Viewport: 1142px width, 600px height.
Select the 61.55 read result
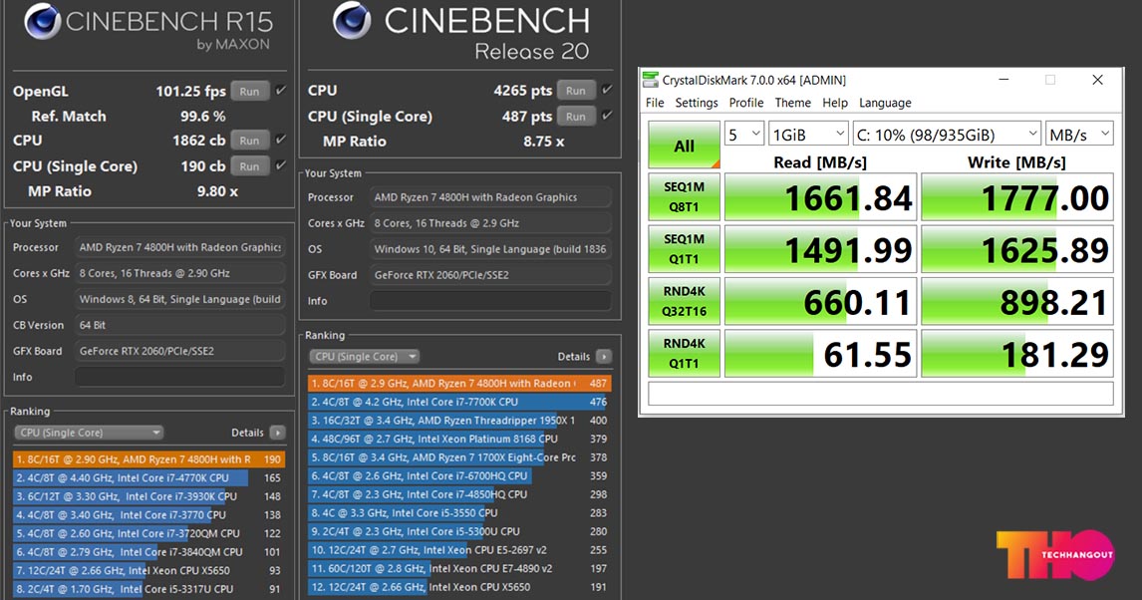[820, 353]
